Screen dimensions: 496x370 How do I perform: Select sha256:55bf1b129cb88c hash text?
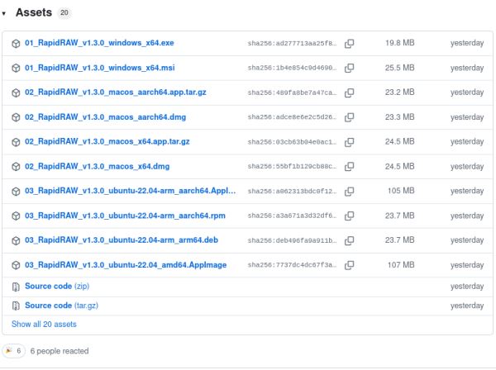pos(292,167)
